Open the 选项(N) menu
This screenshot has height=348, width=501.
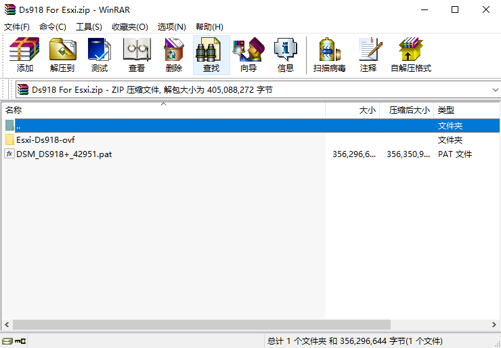click(171, 27)
